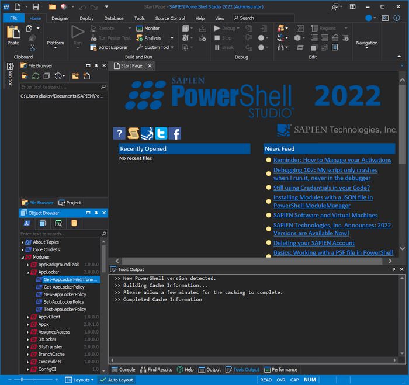This screenshot has width=409, height=385.
Task: Open the File menu
Action: (x=13, y=18)
